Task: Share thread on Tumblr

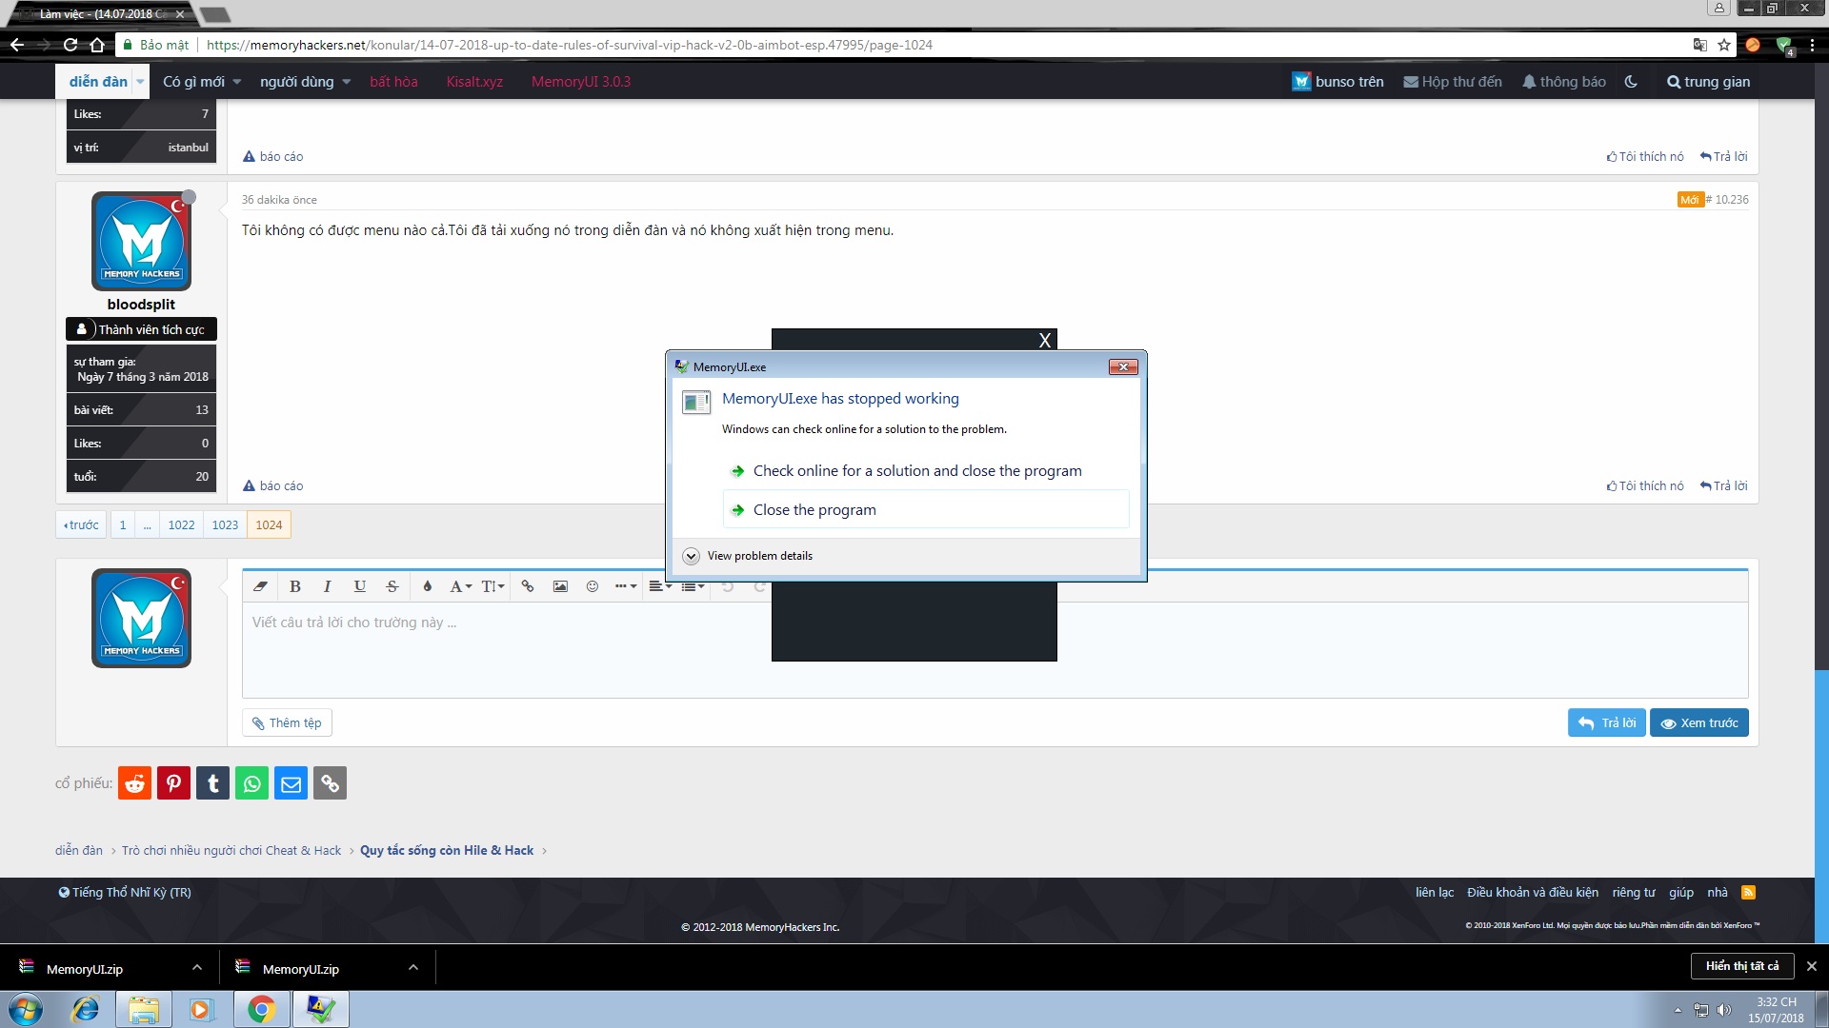Action: click(212, 783)
